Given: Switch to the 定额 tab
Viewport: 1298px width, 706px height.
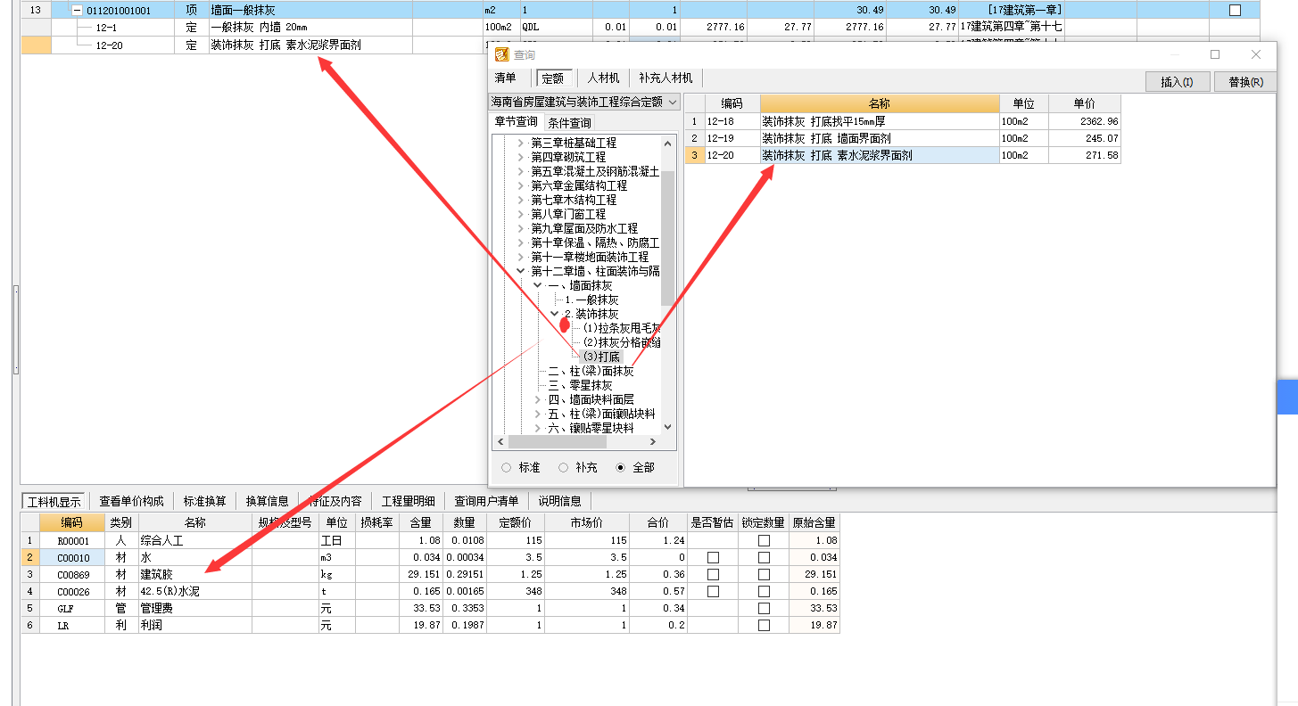Looking at the screenshot, I should click(x=555, y=78).
